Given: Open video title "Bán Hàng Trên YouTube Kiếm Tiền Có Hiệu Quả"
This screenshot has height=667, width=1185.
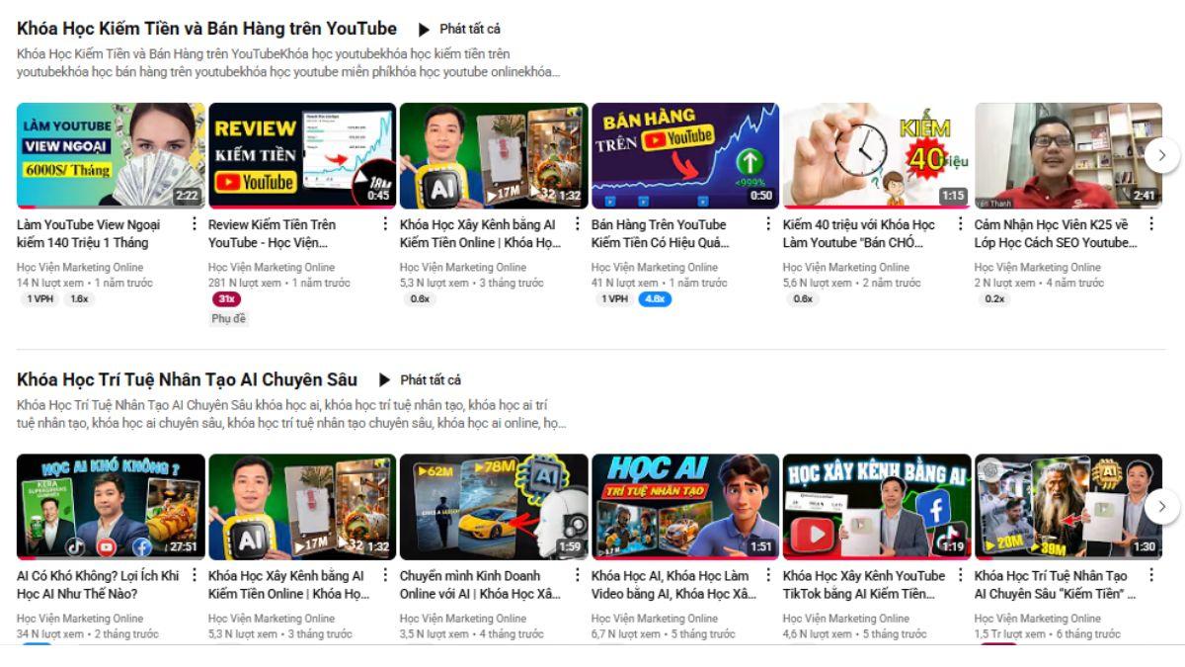Looking at the screenshot, I should tap(661, 233).
